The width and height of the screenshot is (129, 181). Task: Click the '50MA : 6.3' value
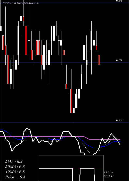(15, 167)
